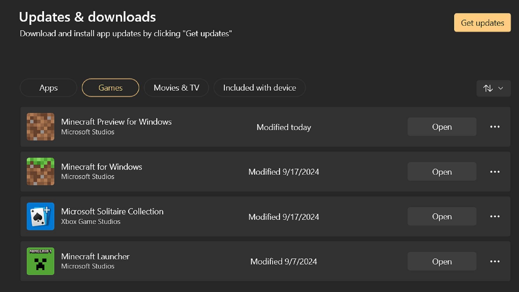Open options for Microsoft Solitaire Collection

(495, 216)
